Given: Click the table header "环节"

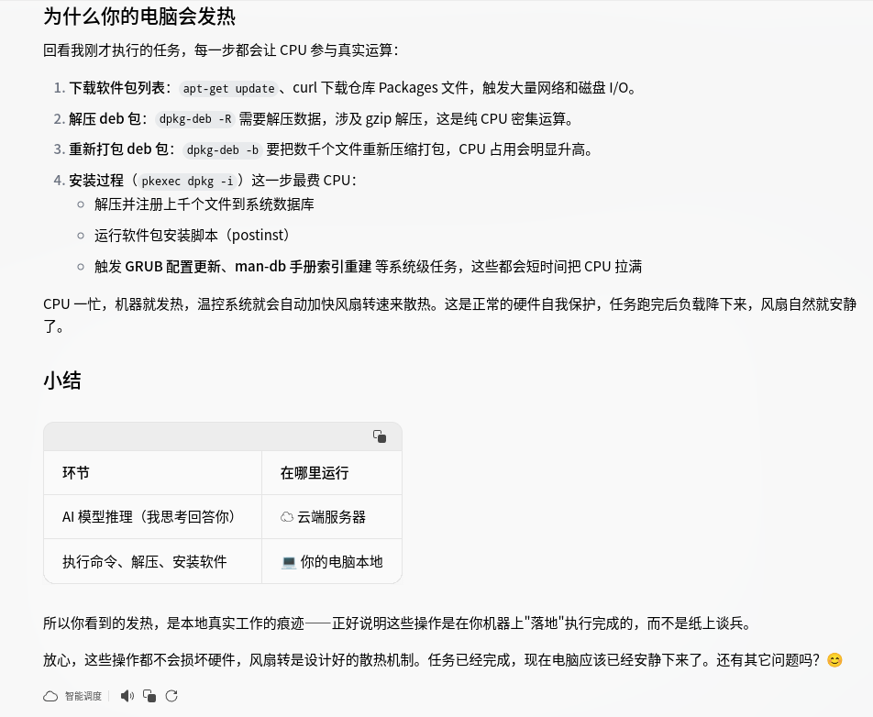Looking at the screenshot, I should tap(76, 473).
